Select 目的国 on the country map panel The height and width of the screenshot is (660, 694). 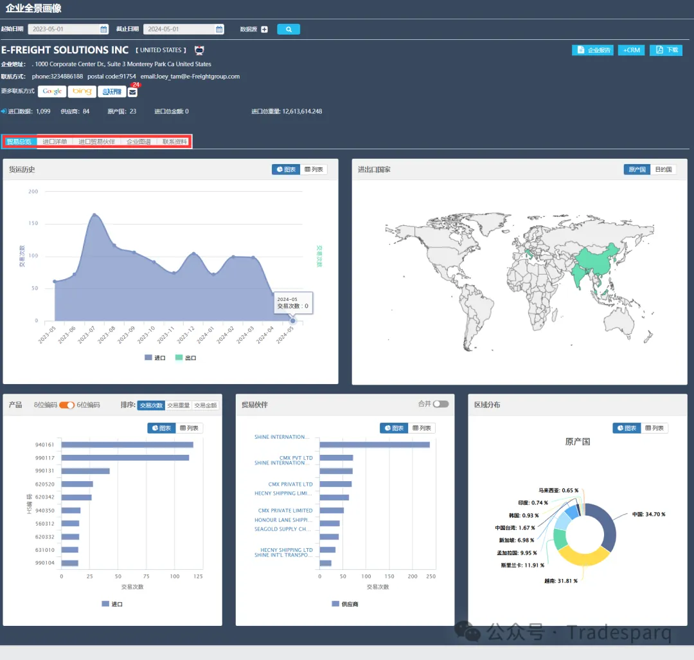(x=663, y=169)
